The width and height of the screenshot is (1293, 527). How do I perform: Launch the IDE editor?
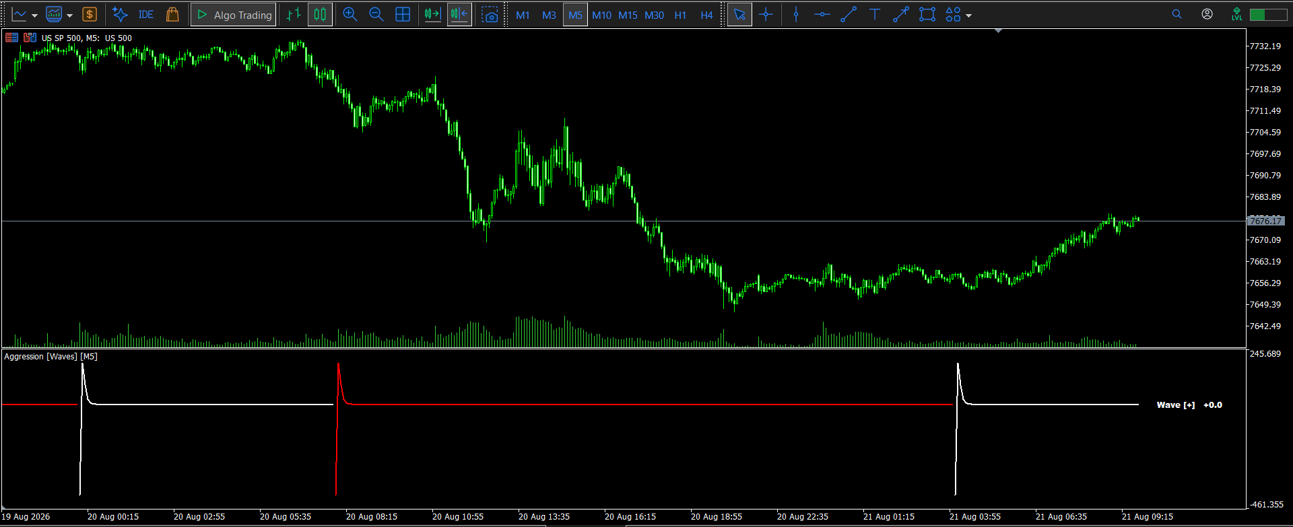(x=146, y=15)
